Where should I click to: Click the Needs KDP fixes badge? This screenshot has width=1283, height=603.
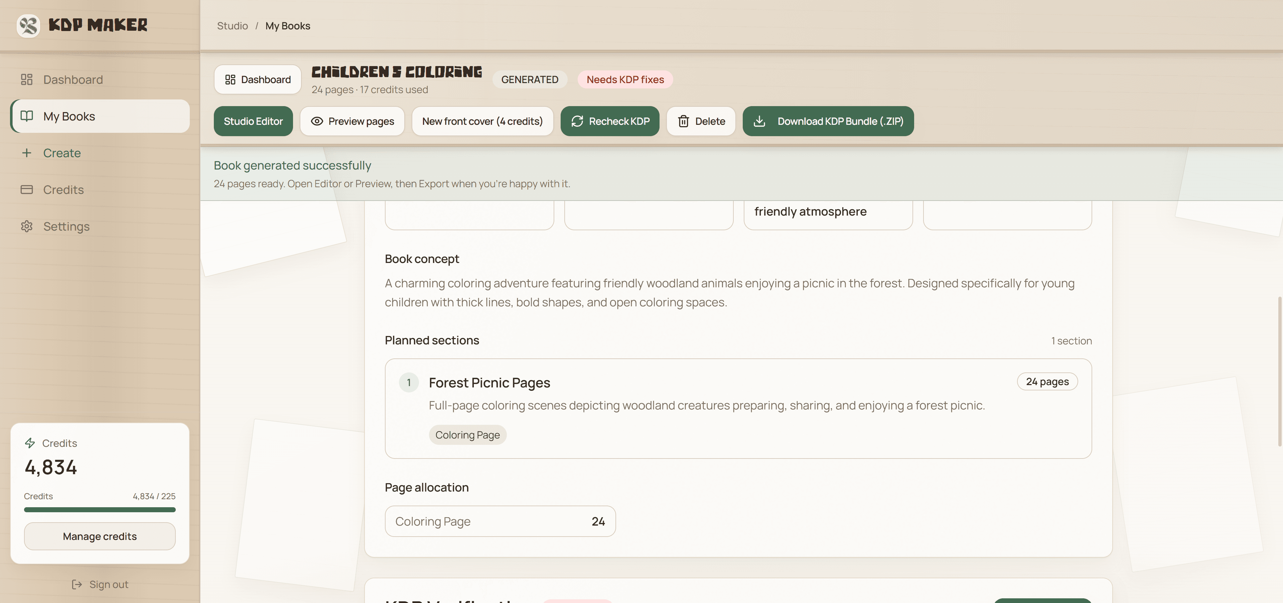pyautogui.click(x=625, y=80)
